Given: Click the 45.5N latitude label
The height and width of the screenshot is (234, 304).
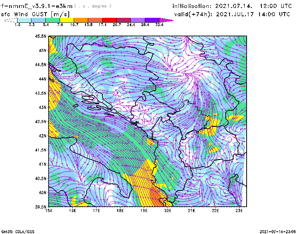Looking at the screenshot, I should tap(41, 36).
